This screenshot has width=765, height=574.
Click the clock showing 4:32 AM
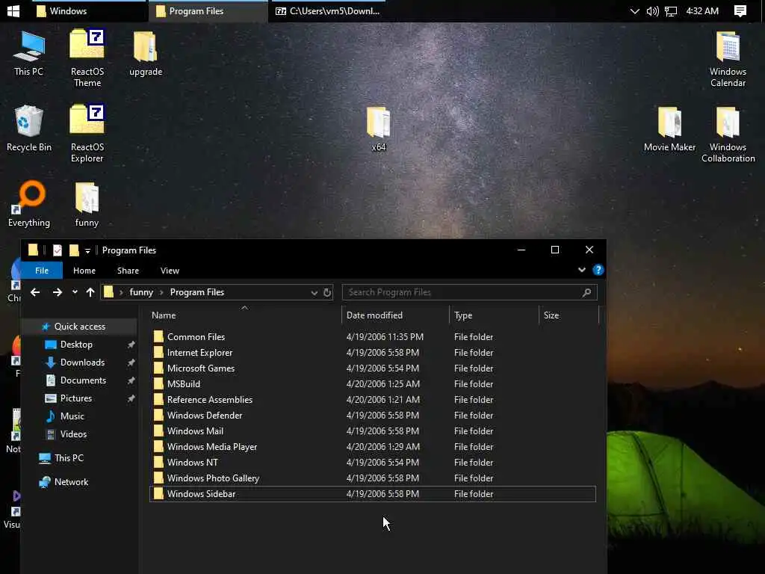click(702, 10)
